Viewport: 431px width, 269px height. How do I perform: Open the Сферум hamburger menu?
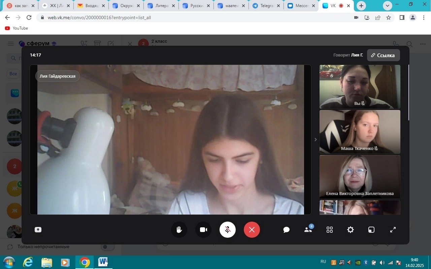pyautogui.click(x=11, y=44)
